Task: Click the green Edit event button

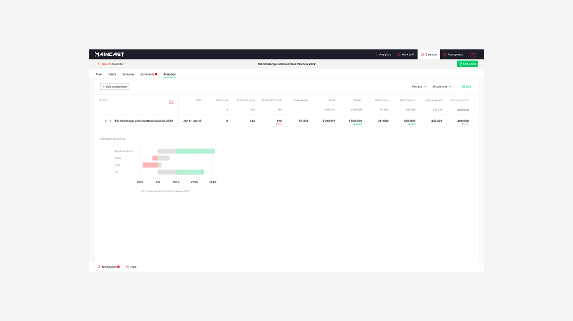Action: 467,64
